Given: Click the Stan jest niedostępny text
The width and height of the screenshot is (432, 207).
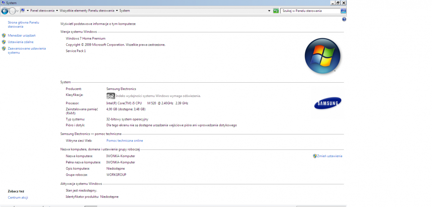Looking at the screenshot, I should coord(81,190).
